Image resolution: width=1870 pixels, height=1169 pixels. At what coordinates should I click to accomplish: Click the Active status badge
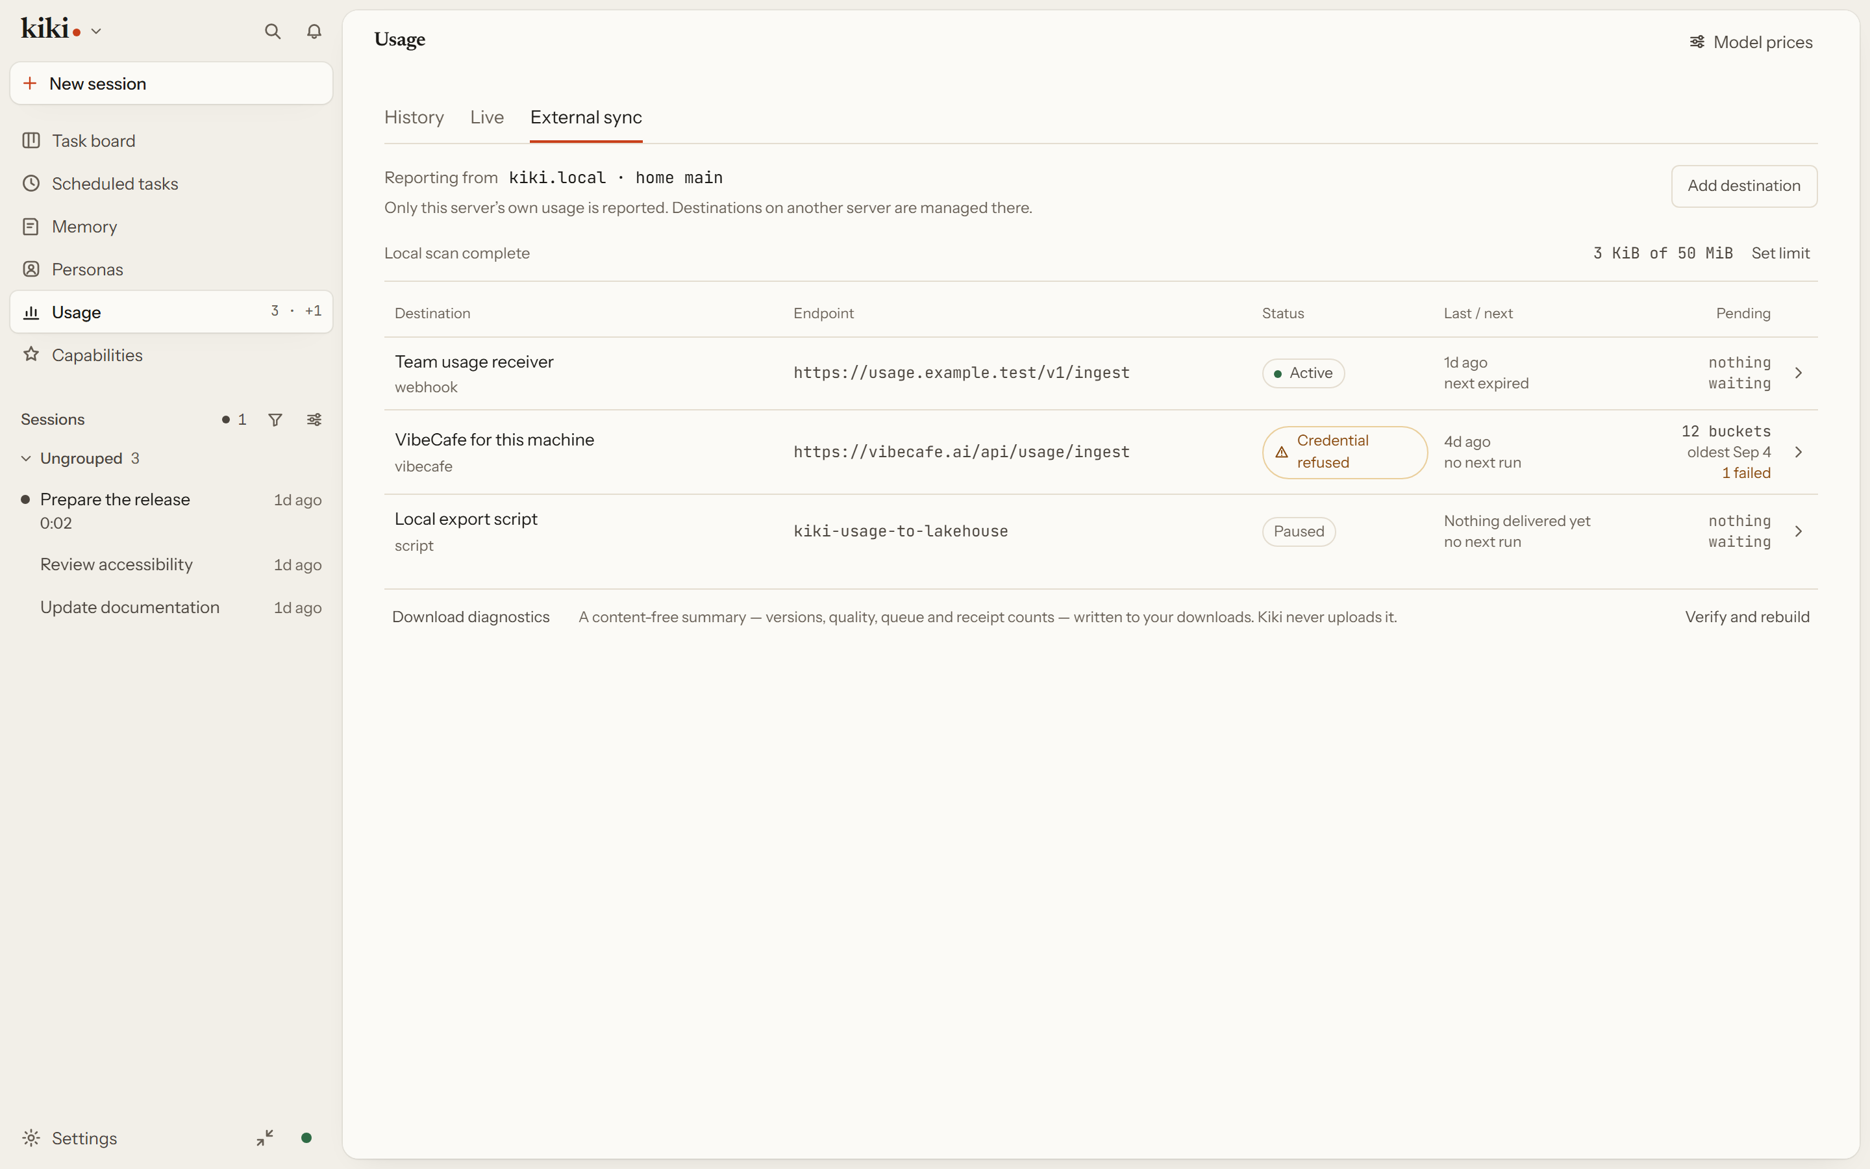[1304, 373]
